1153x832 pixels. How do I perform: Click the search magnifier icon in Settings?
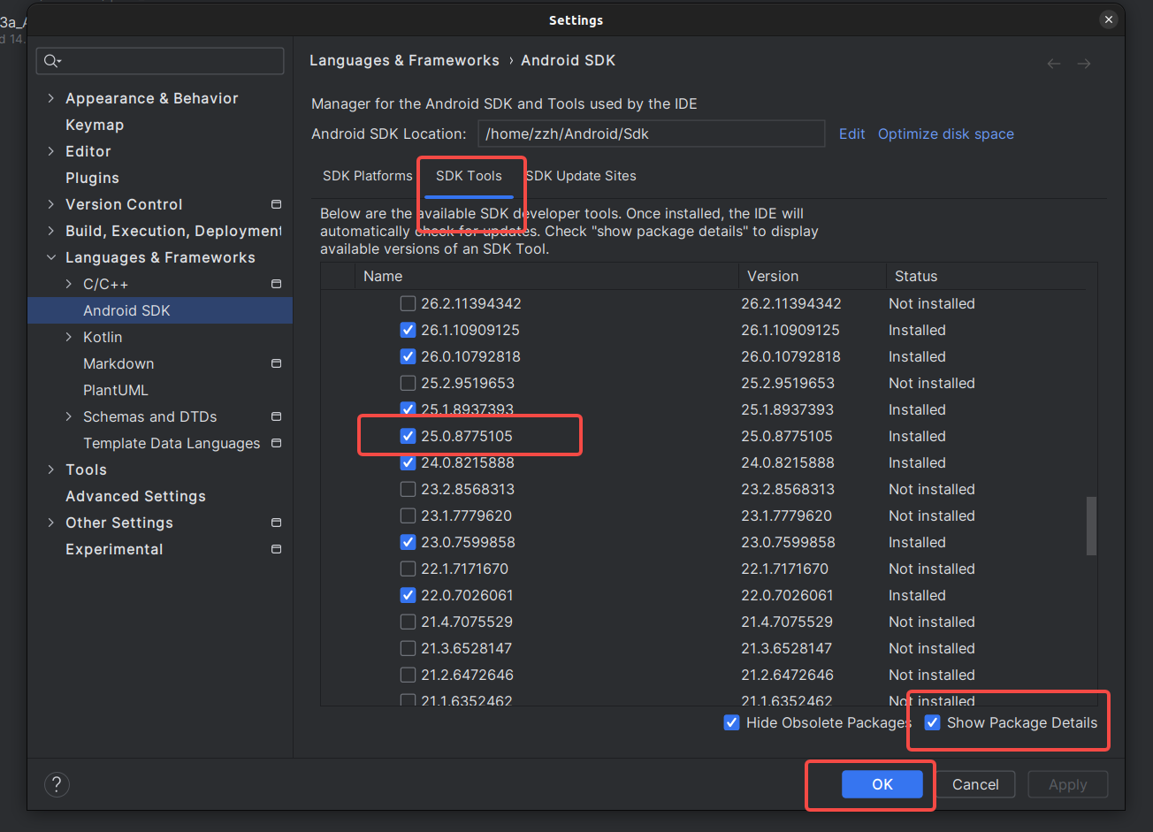50,61
